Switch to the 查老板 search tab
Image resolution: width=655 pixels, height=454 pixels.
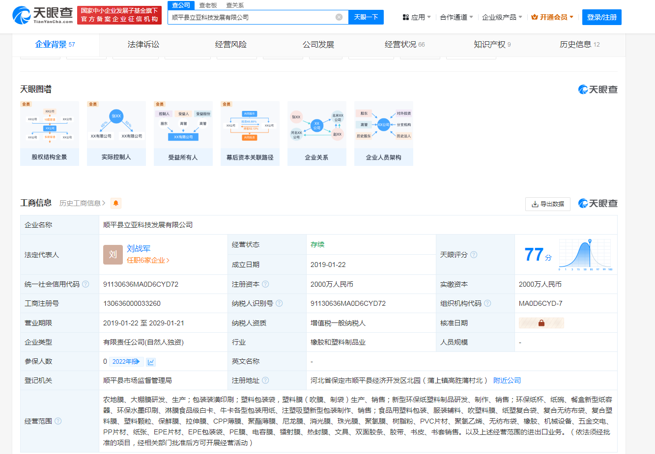tap(208, 5)
